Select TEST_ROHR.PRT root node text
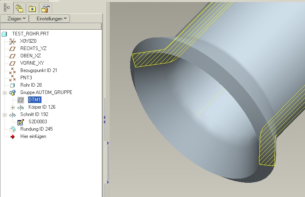305x197 pixels. click(30, 34)
